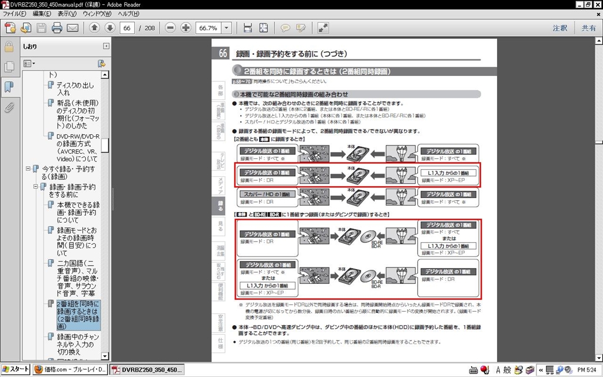This screenshot has height=377, width=603.
Task: Collapse the 今すぐ録る・予約する bookmark node
Action: [x=28, y=169]
